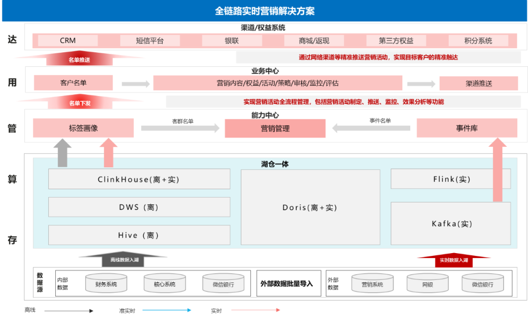The image size is (528, 317).
Task: Click the 事件名单 gray arrow
Action: tap(371, 128)
